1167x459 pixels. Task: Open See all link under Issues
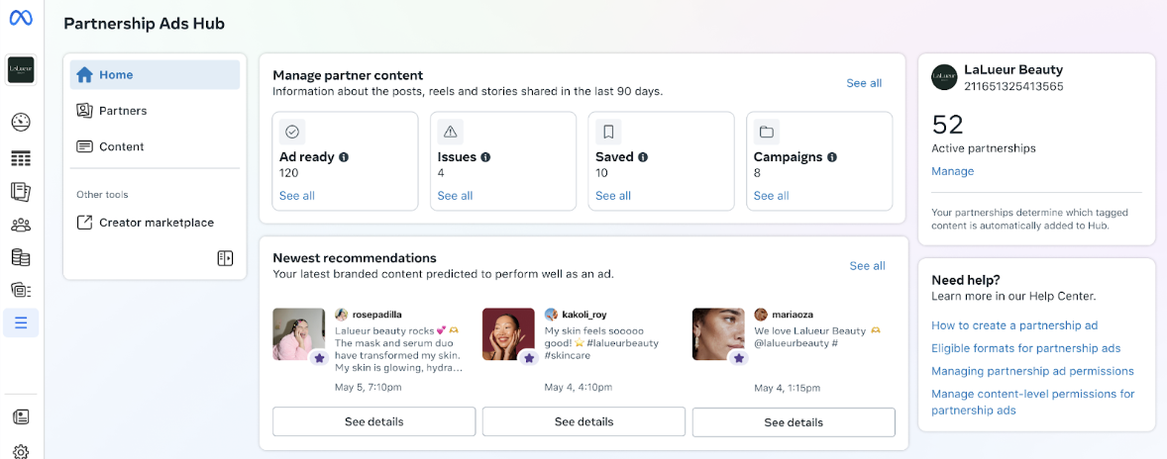pos(455,196)
